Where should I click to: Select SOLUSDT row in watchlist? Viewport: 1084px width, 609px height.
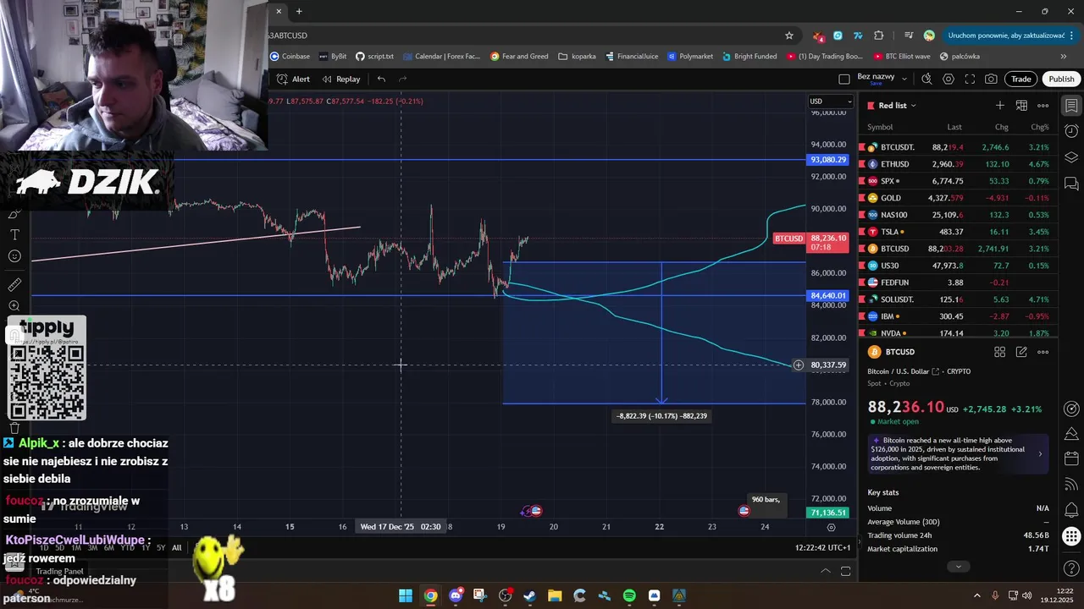pos(958,299)
